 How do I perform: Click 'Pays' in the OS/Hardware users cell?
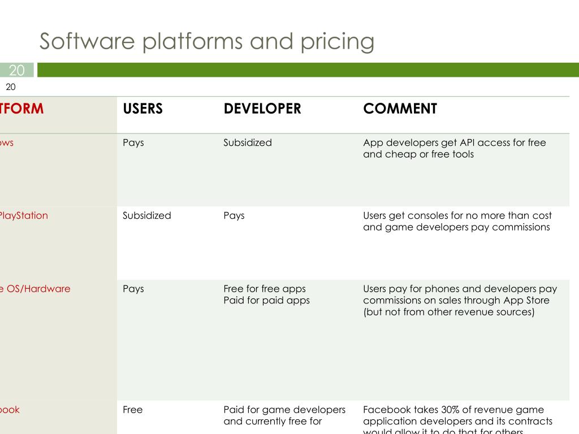coord(133,289)
